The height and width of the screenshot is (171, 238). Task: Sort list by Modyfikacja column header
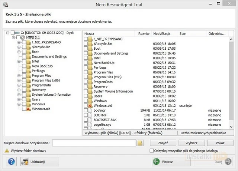(x=165, y=33)
